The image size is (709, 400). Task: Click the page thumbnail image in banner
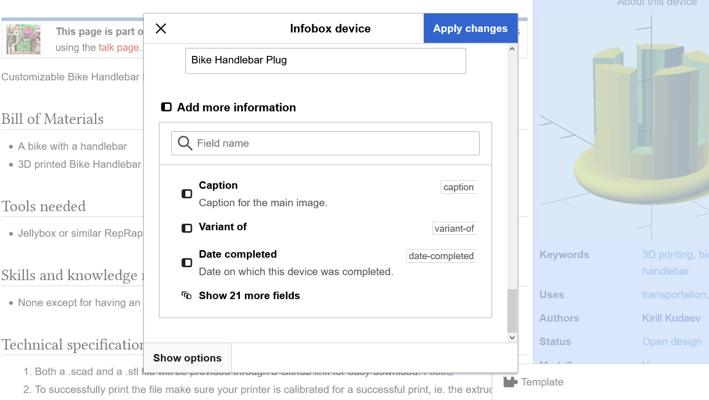click(x=23, y=39)
